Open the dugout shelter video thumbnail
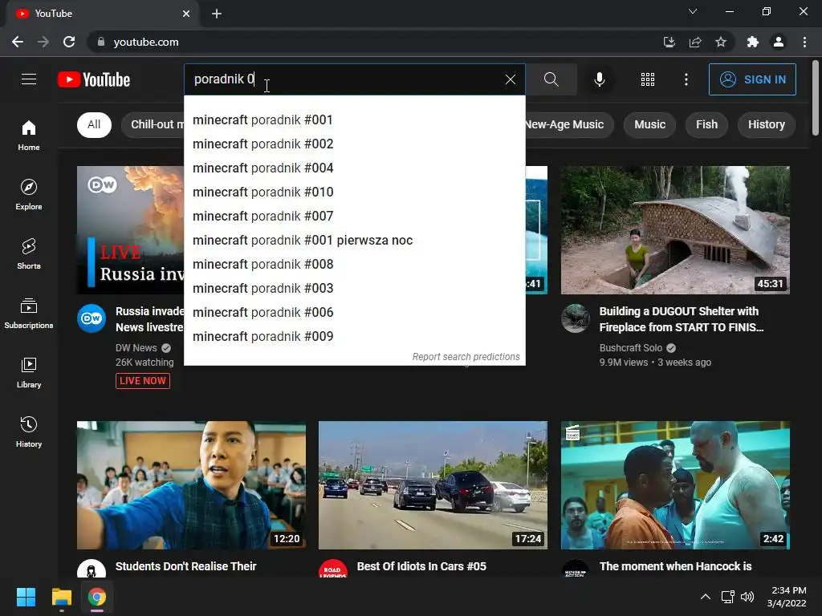 click(675, 230)
